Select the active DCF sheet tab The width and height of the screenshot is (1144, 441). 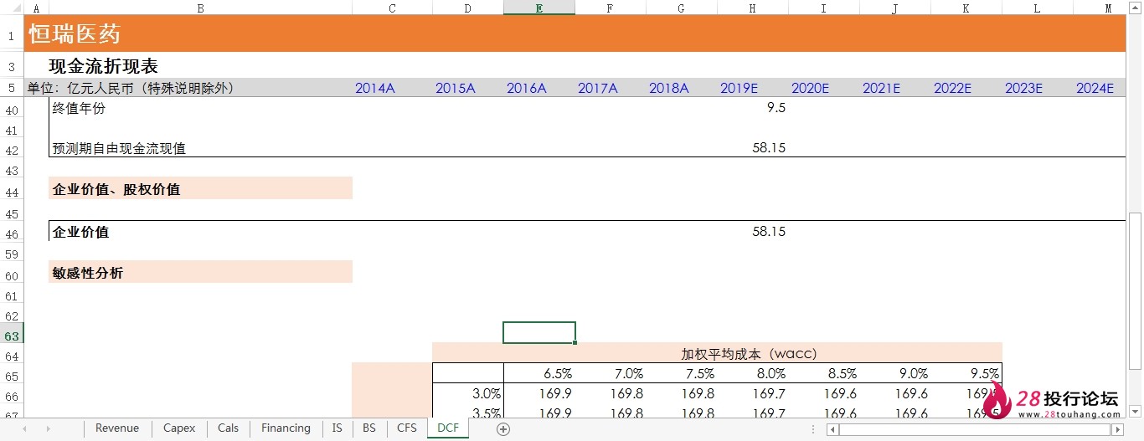[448, 428]
